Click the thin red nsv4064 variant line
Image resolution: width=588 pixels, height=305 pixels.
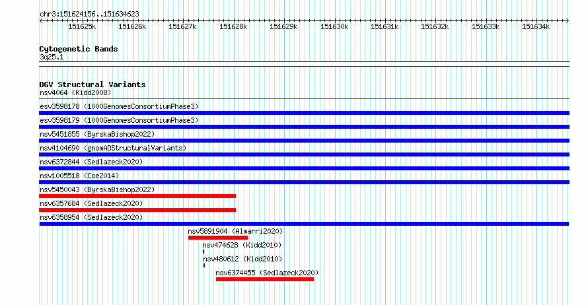[304, 99]
